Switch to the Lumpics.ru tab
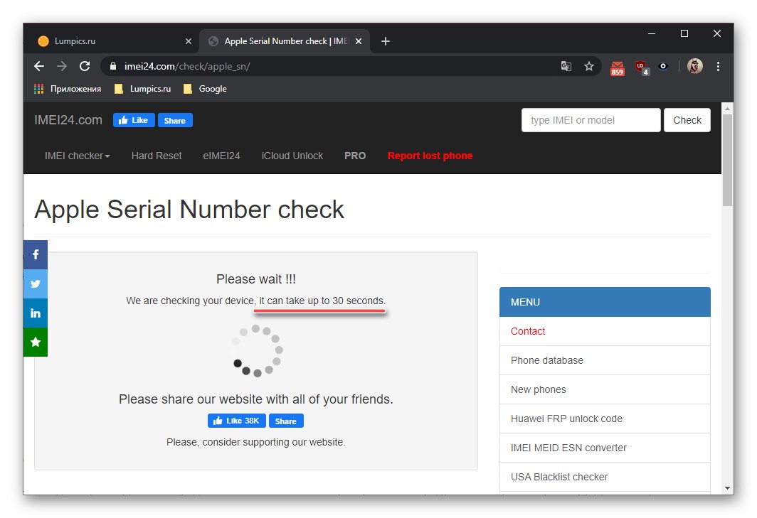Screen dimensions: 757x518 pyautogui.click(x=114, y=41)
